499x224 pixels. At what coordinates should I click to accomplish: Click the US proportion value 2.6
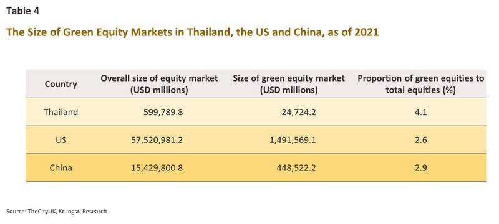[x=420, y=140]
